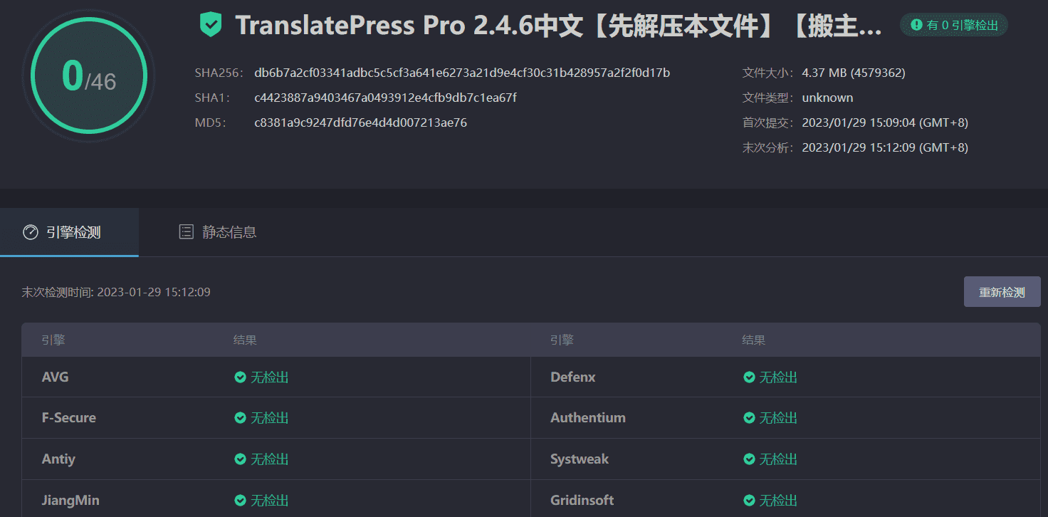Click the 0/46 detection score circle

click(89, 75)
